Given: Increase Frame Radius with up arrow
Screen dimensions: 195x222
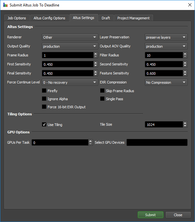Looking at the screenshot, I should [95, 54].
